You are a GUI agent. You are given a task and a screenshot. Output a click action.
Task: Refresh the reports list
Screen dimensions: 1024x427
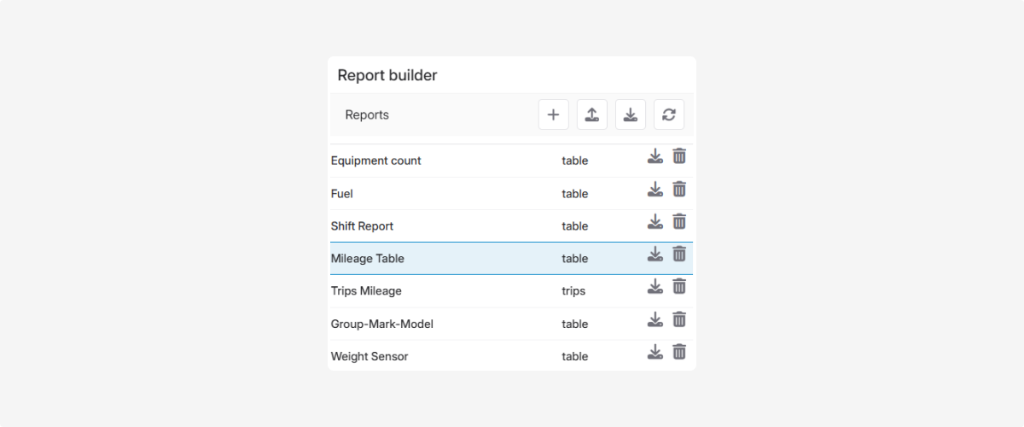pos(669,114)
